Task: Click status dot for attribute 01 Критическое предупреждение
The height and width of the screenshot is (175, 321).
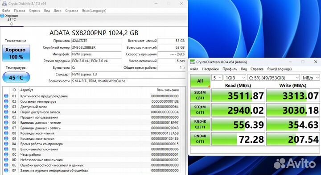Action: click(x=6, y=96)
